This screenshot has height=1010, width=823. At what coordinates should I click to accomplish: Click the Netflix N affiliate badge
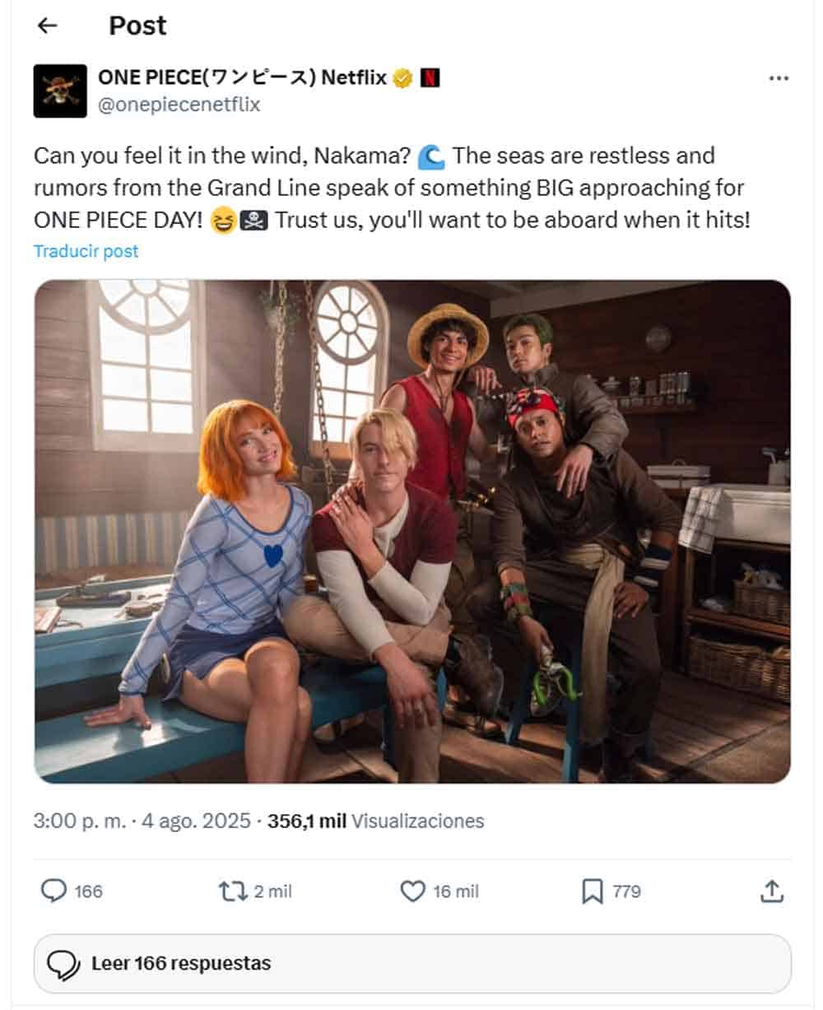pos(430,78)
